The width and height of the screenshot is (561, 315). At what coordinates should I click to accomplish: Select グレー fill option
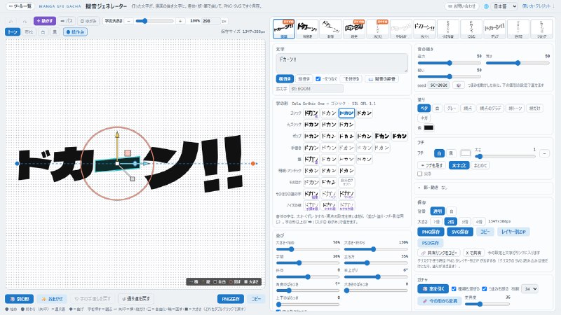[x=452, y=108]
